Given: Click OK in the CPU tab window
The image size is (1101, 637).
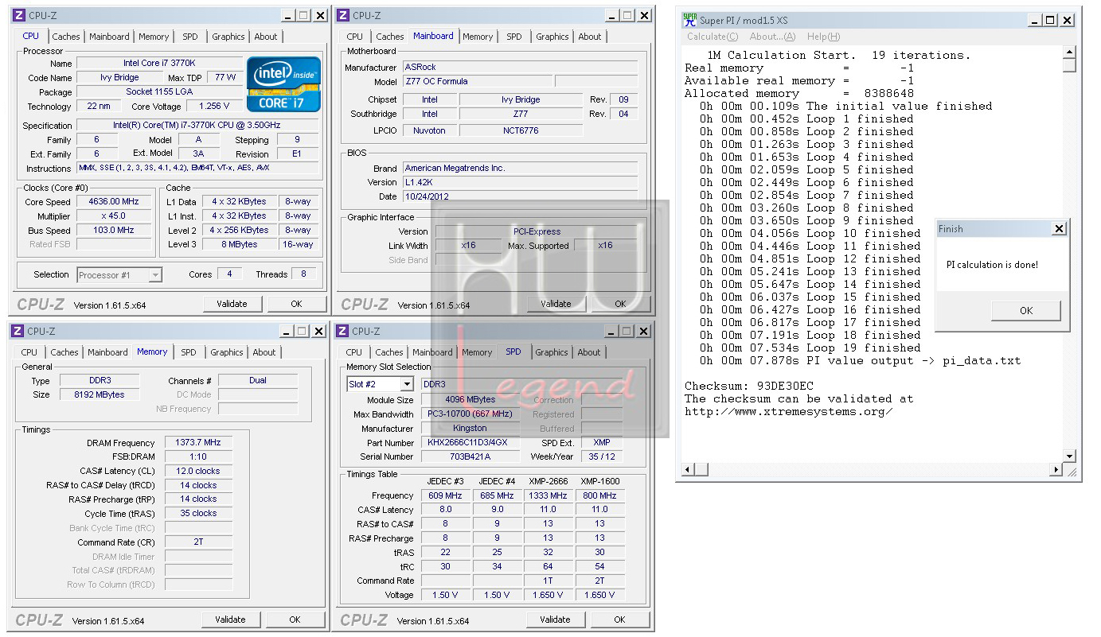Looking at the screenshot, I should pos(296,304).
